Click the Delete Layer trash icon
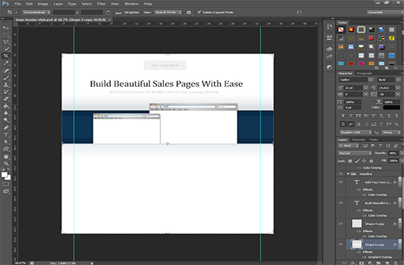Viewport: 404px width, 265px height. tap(396, 263)
